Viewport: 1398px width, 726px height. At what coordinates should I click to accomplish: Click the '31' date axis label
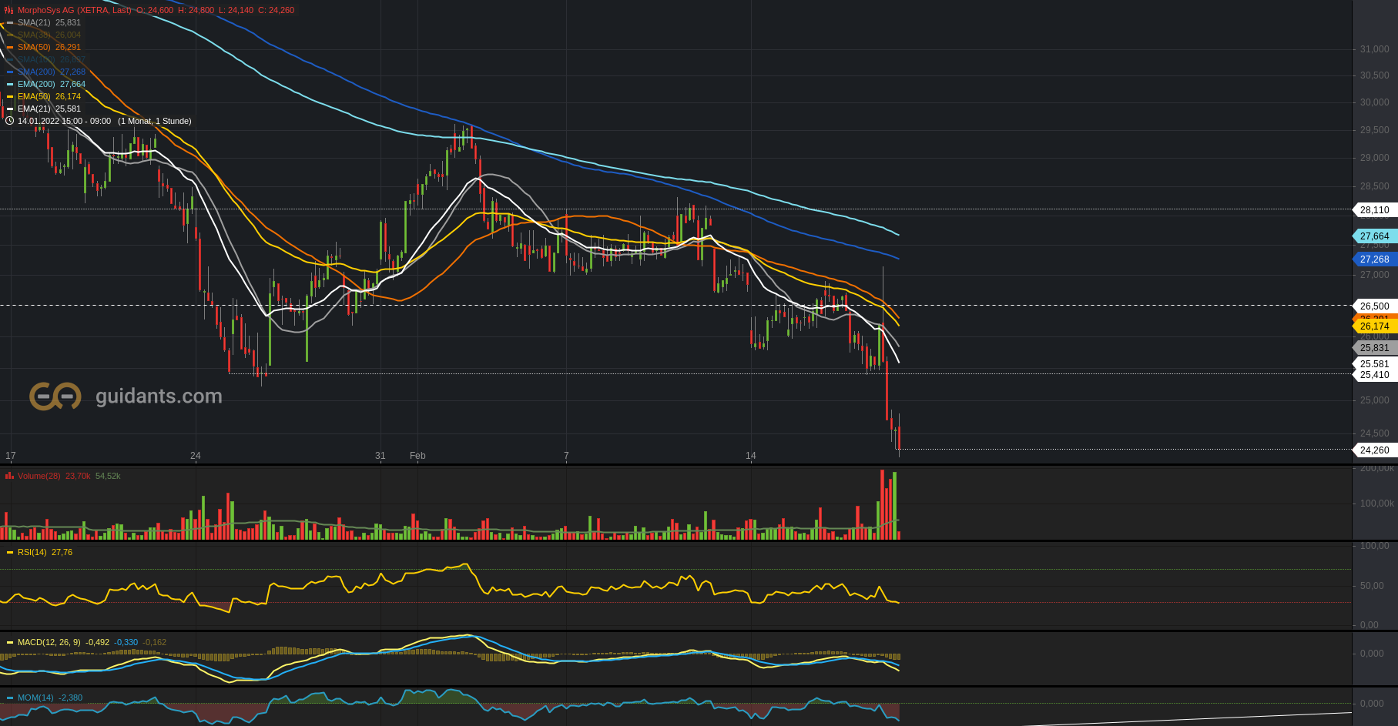click(x=381, y=456)
